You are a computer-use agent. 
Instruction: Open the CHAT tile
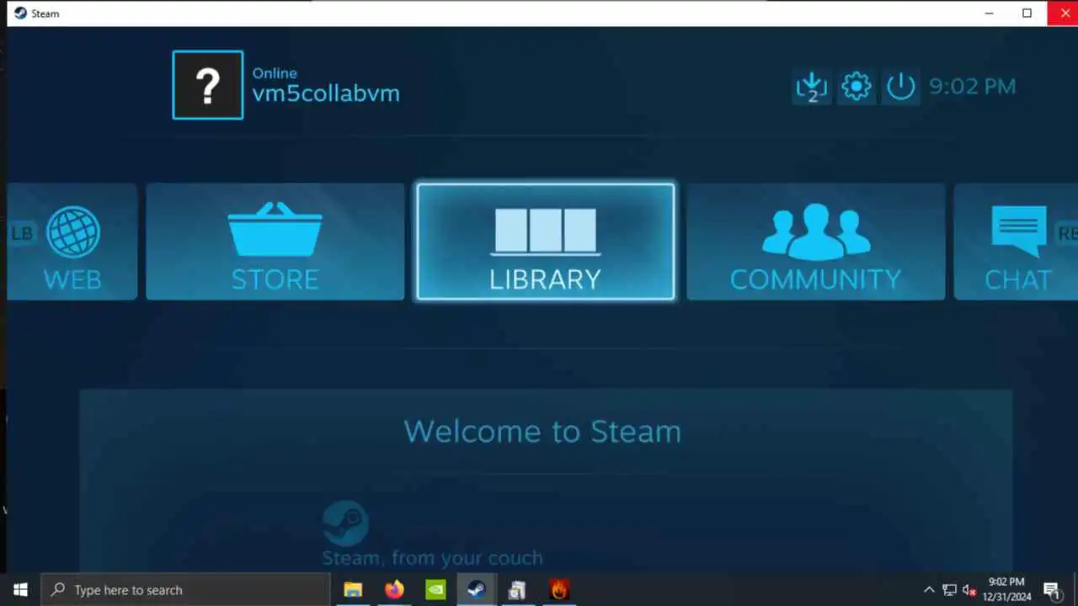(1017, 242)
